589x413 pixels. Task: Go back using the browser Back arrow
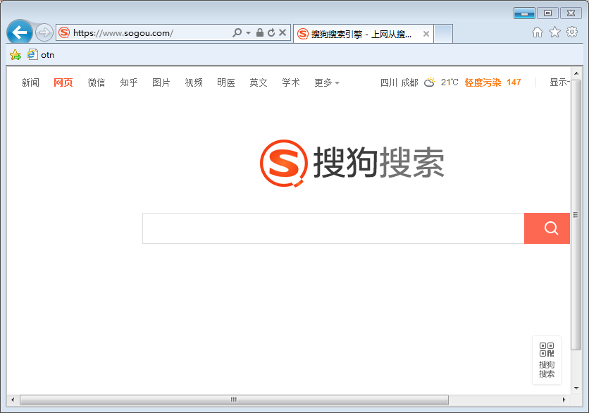(x=20, y=32)
